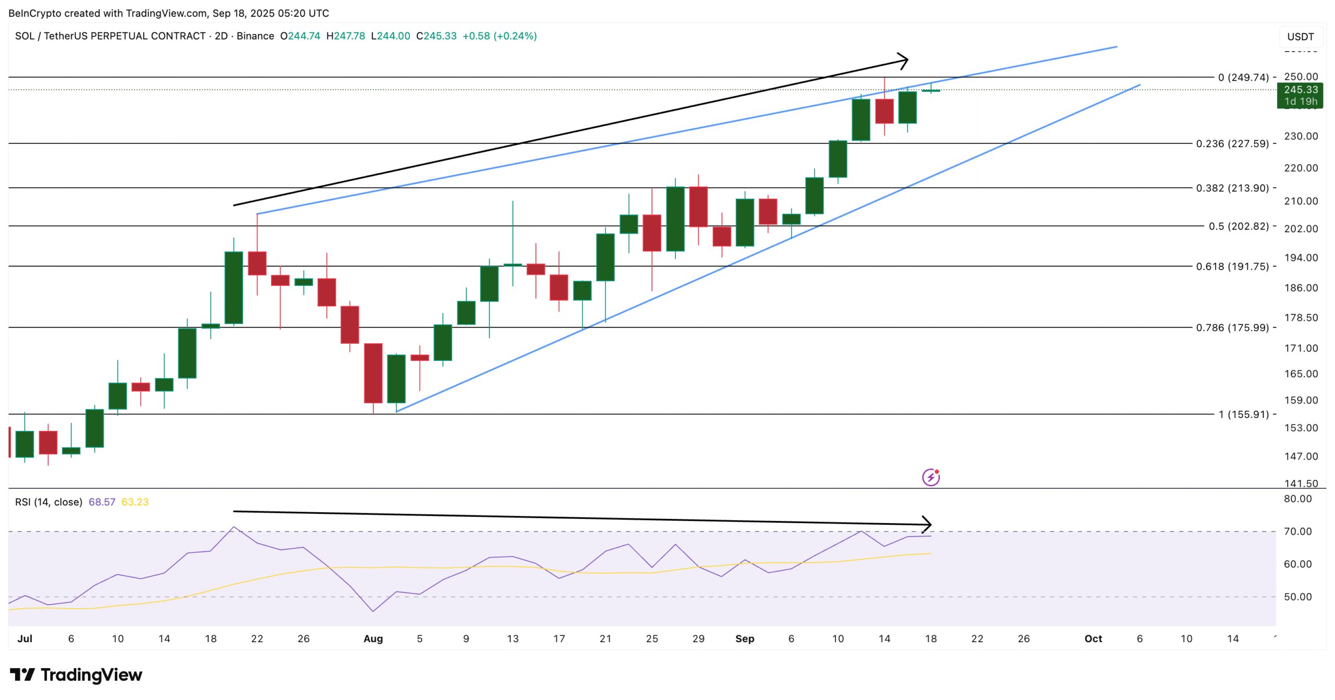Click the Binance exchange name in the legend
The width and height of the screenshot is (1335, 700).
point(255,37)
